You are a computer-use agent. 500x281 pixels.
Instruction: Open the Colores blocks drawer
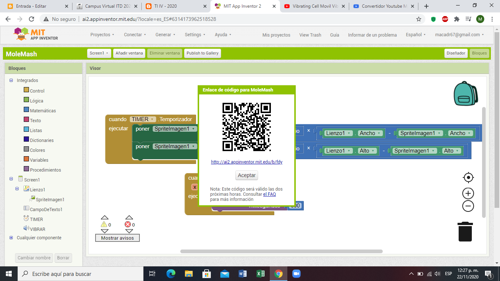37,150
